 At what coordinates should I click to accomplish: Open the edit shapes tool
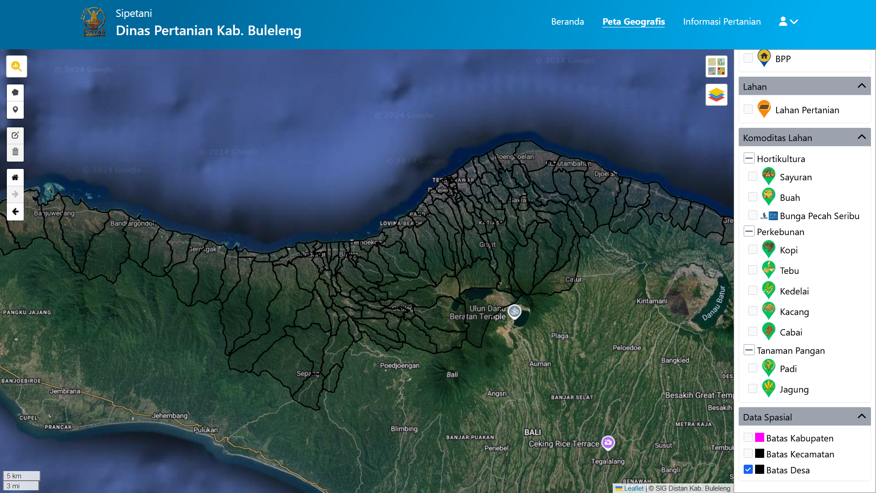15,135
